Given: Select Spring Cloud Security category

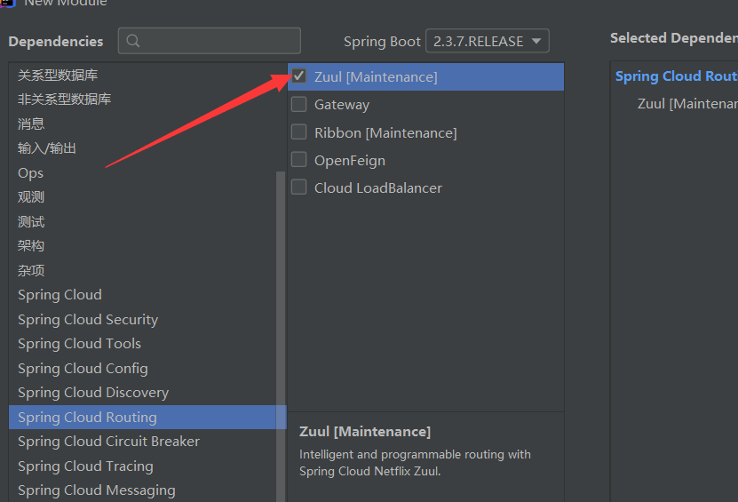Looking at the screenshot, I should [88, 319].
